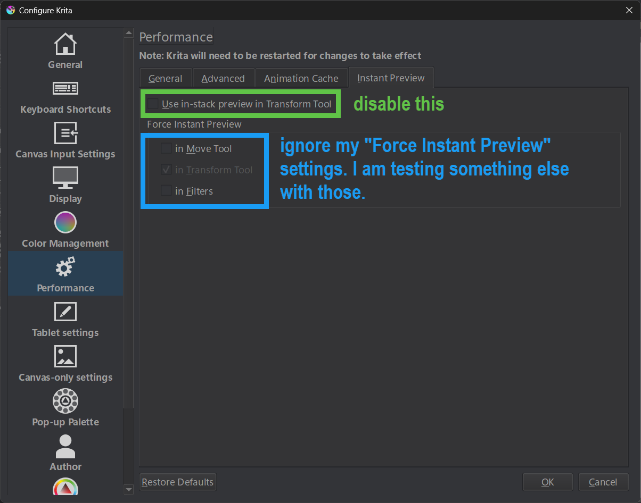
Task: Click the Restore Defaults button
Action: pos(177,482)
